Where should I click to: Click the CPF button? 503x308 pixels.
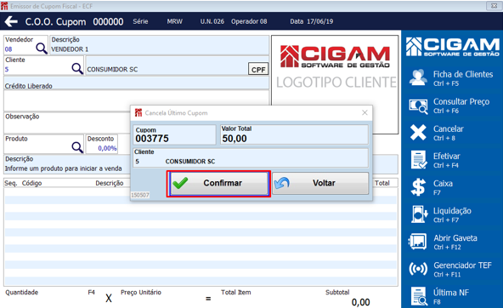point(258,70)
